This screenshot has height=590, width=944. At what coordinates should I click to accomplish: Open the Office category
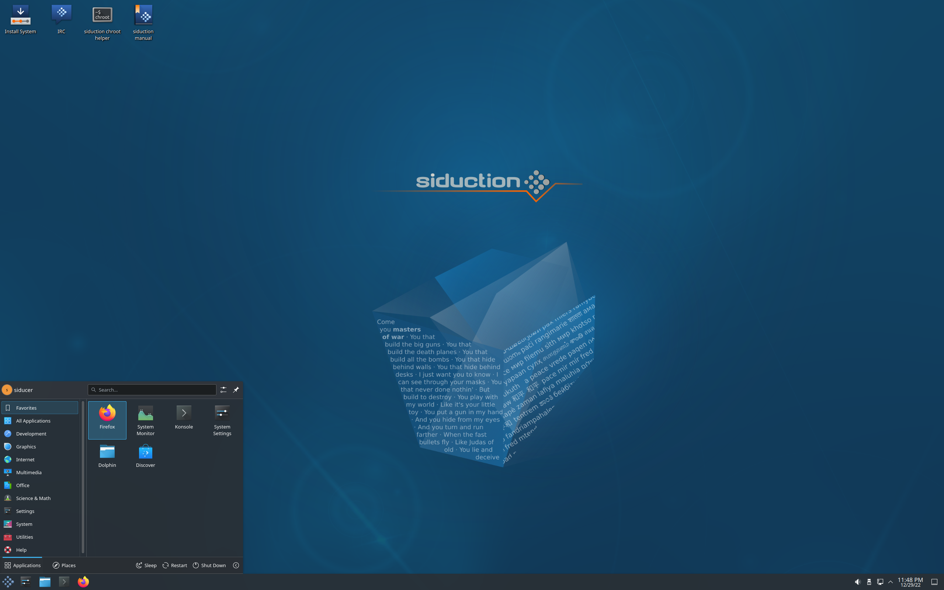click(x=40, y=485)
